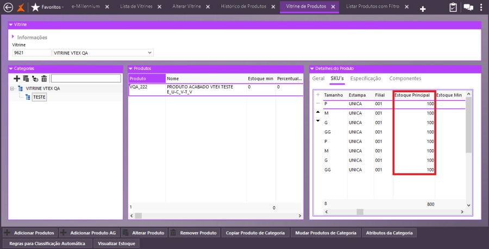Click the orange application logo icon

tap(21, 7)
